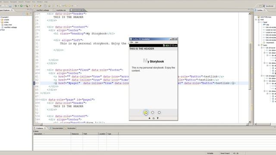The height and width of the screenshot is (155, 276).
Task: Open dropdown arrow beside green Run icon
Action: point(24,6)
